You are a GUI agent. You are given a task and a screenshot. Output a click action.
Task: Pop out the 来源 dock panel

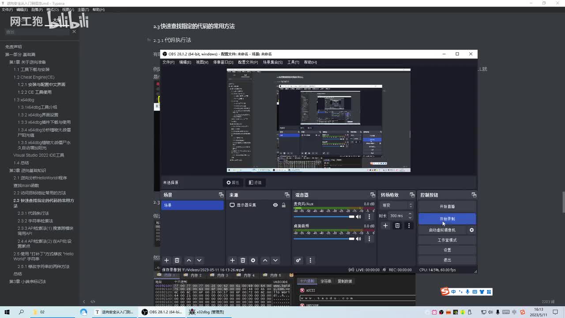[x=287, y=195]
